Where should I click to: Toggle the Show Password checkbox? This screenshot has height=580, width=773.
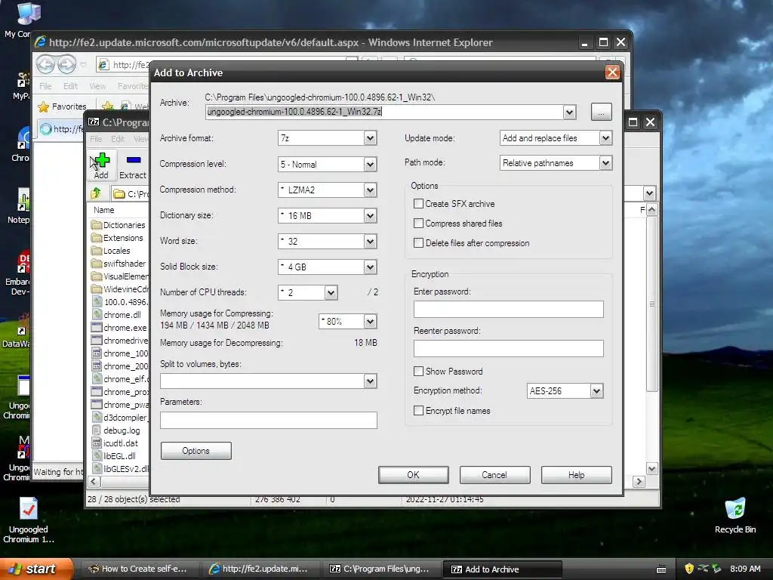pyautogui.click(x=418, y=372)
